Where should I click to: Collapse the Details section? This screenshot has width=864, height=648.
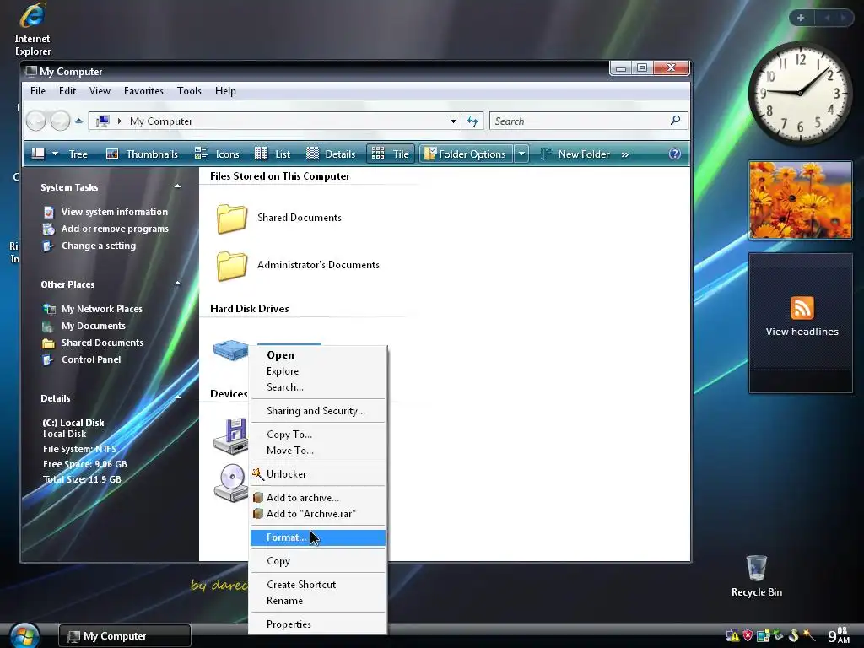point(177,397)
